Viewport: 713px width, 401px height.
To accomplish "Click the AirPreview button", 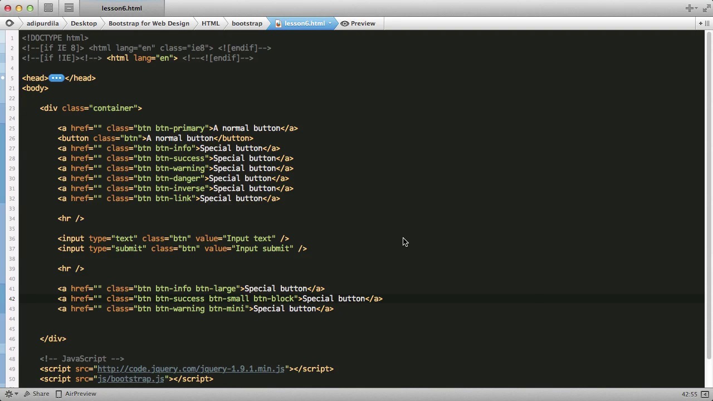I will (76, 394).
